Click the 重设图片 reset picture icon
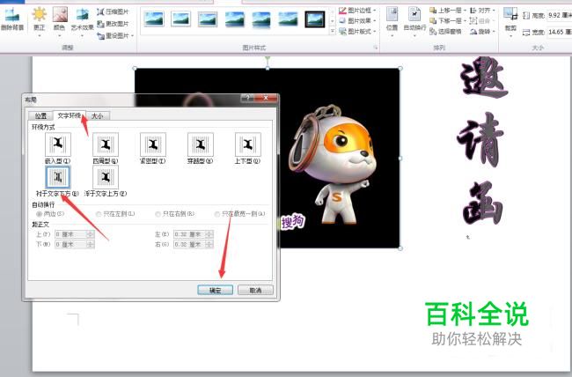The width and height of the screenshot is (572, 377). pos(100,35)
